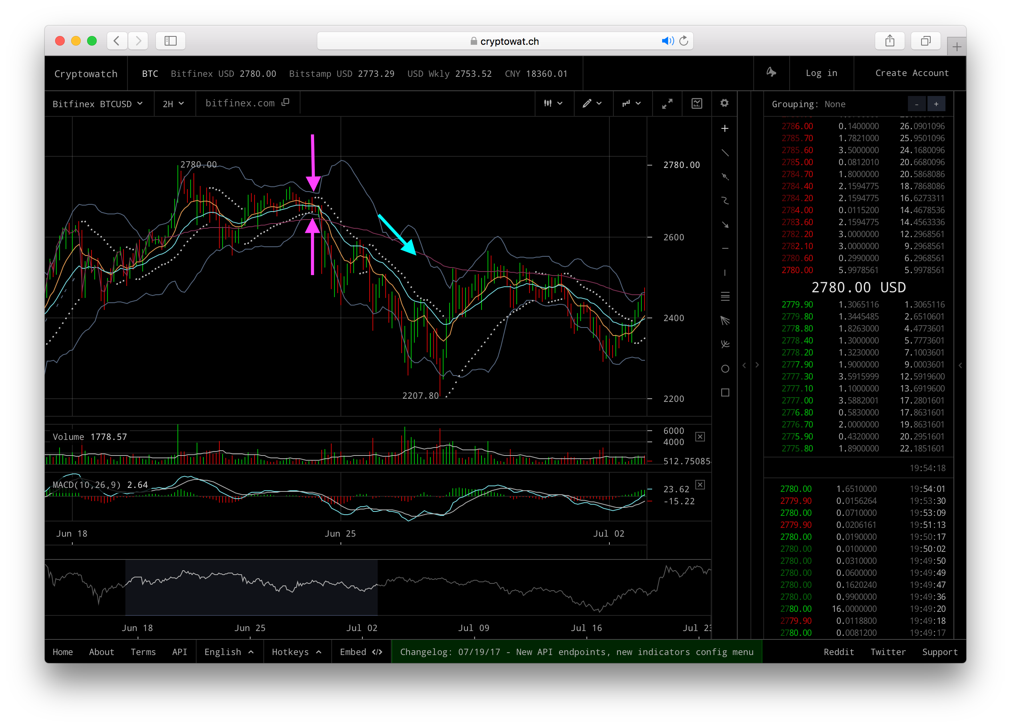Select Bitstamp USD 2773.29 ticker

coord(341,74)
